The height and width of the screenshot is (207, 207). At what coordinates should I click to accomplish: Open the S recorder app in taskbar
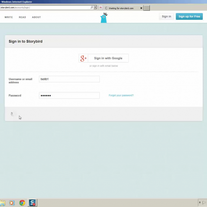tap(32, 203)
